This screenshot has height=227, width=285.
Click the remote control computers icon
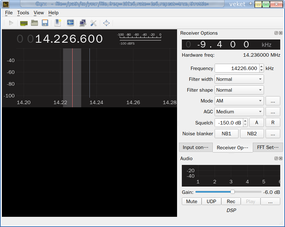(x=83, y=23)
